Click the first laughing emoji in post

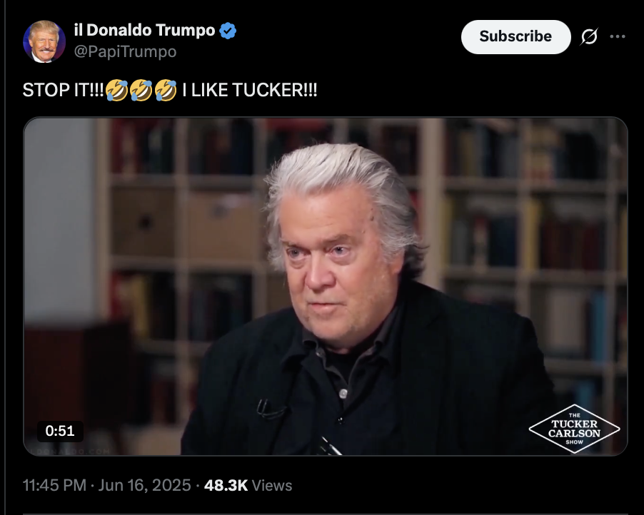116,91
